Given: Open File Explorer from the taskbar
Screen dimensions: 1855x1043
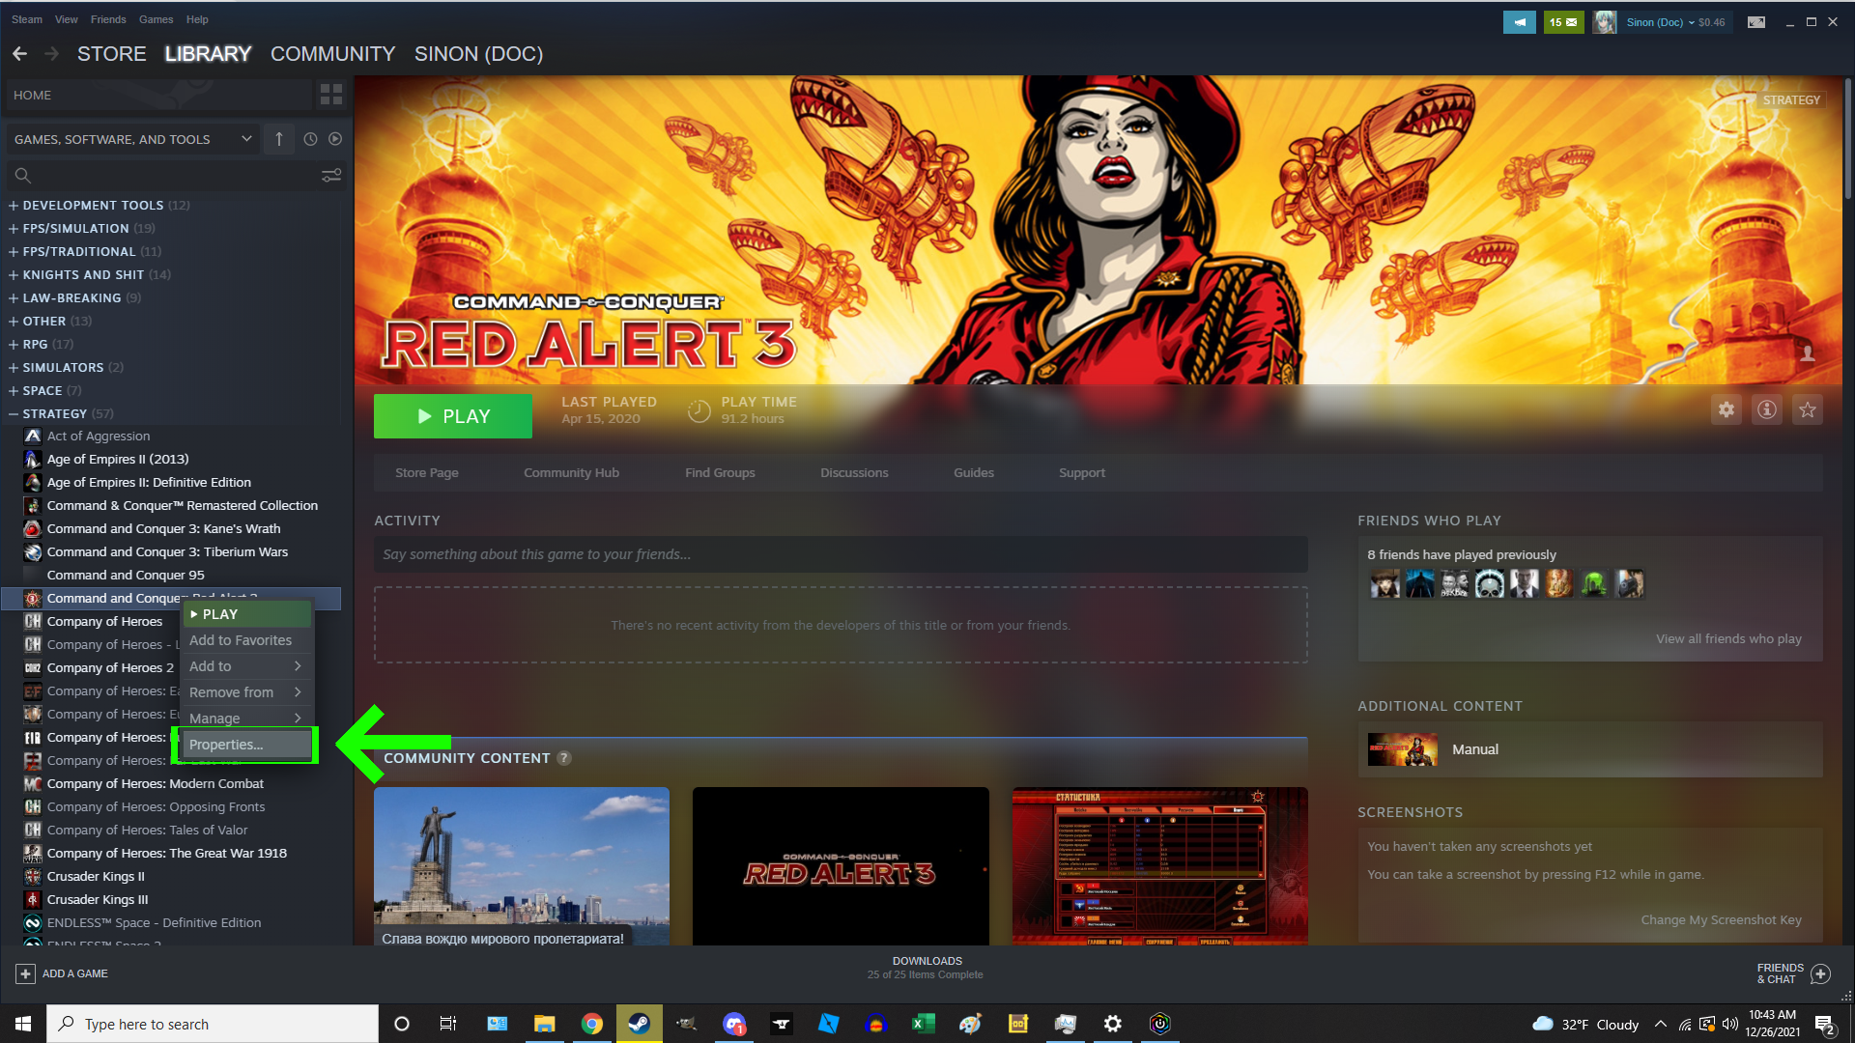Looking at the screenshot, I should coord(545,1024).
